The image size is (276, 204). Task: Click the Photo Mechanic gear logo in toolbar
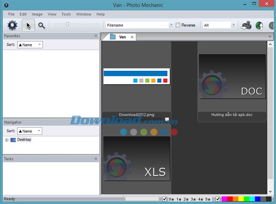[12, 26]
